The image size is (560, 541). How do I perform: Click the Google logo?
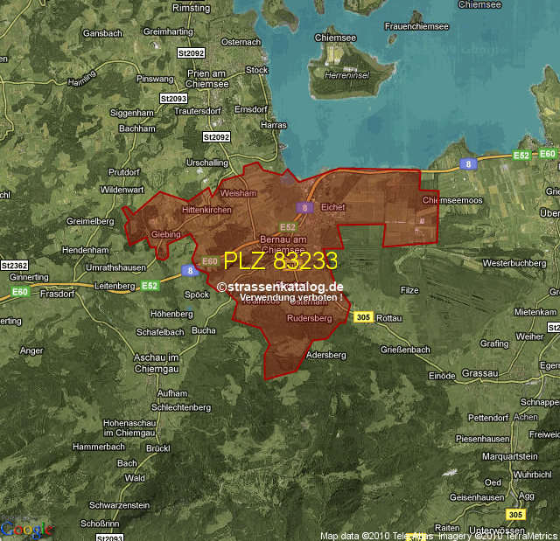pyautogui.click(x=26, y=529)
